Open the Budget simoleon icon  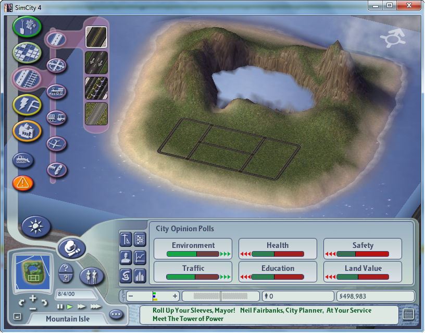click(126, 276)
